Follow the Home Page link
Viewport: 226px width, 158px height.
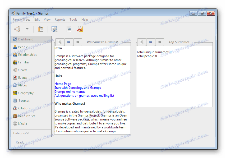pyautogui.click(x=63, y=84)
